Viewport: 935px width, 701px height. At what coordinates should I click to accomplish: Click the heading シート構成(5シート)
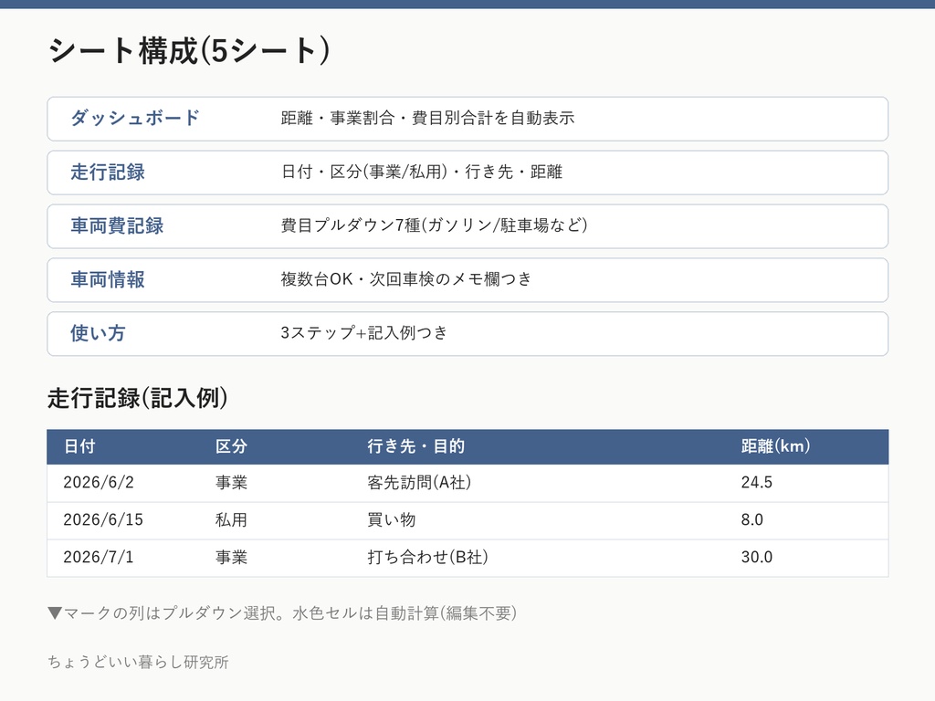[188, 50]
